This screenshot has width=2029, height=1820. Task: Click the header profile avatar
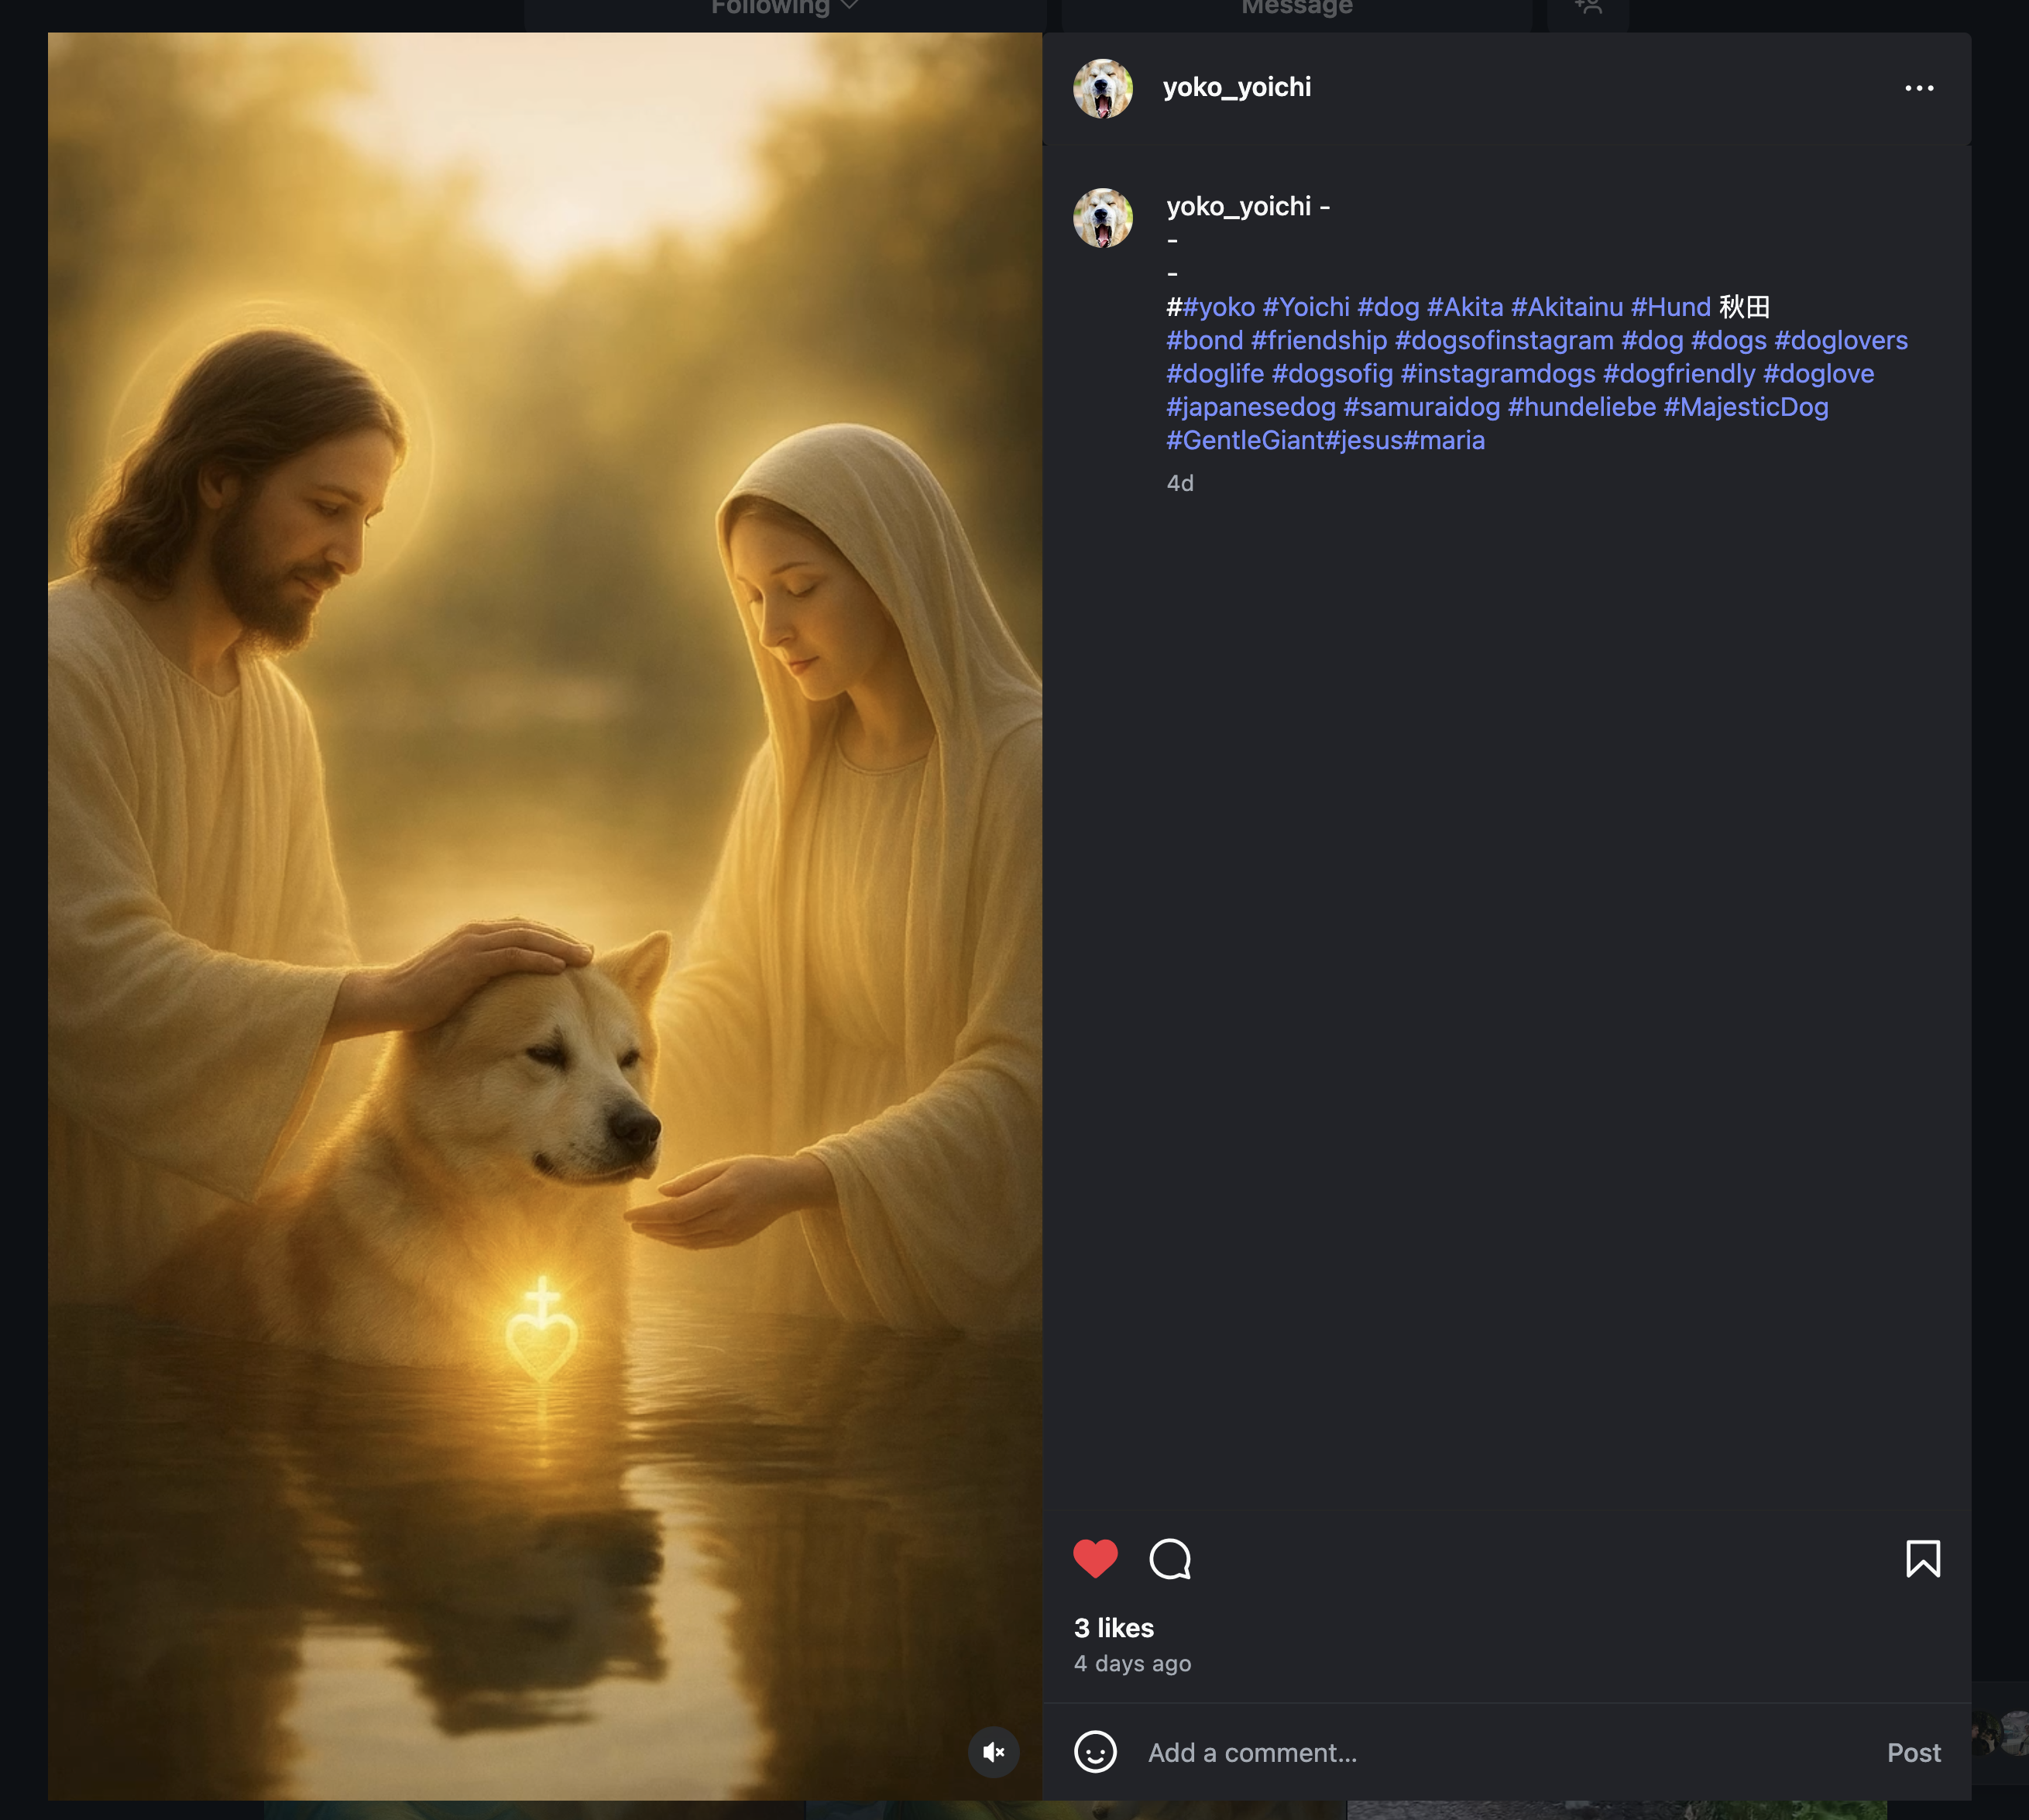coord(1102,88)
